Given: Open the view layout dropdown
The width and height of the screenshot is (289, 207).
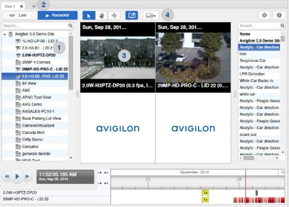Looking at the screenshot, I should coord(151,15).
